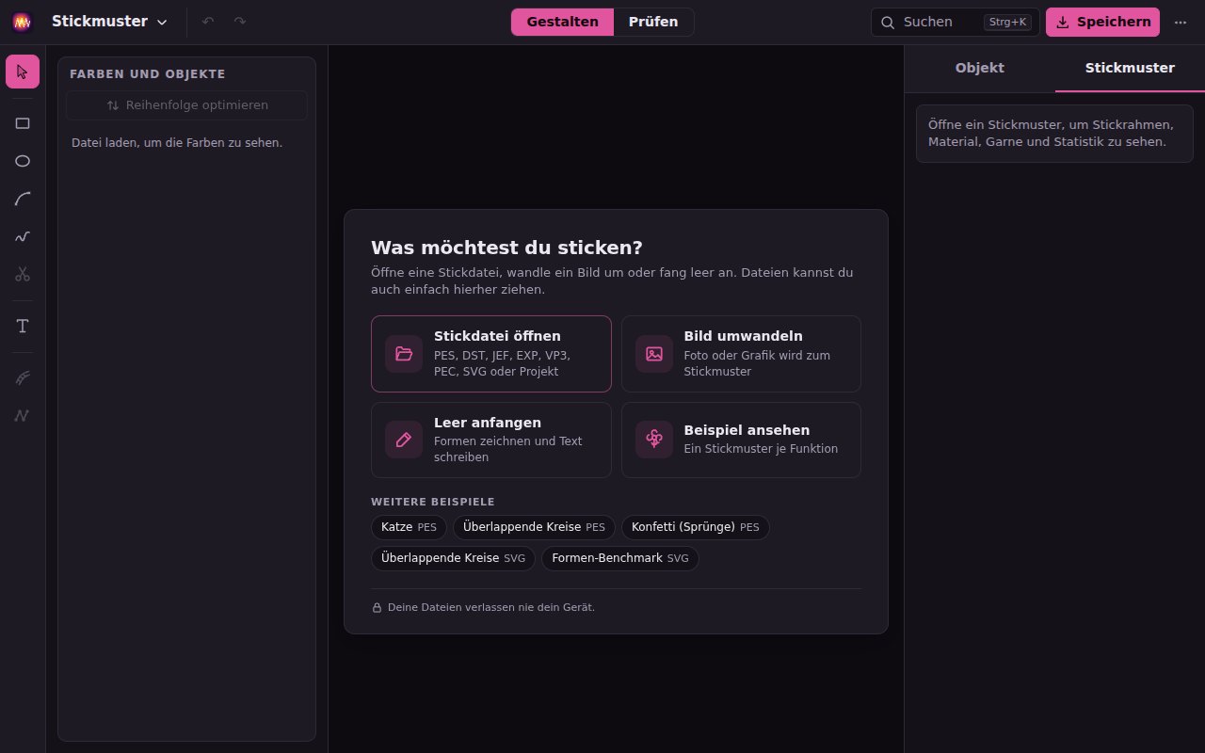The width and height of the screenshot is (1205, 753).
Task: Select the arrow pointer tool
Action: pyautogui.click(x=23, y=72)
